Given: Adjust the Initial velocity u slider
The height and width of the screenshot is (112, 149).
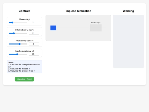Looking at the screenshot, I should [x=18, y=33].
